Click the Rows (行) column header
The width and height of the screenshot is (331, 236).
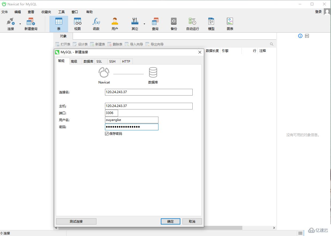tap(255, 51)
